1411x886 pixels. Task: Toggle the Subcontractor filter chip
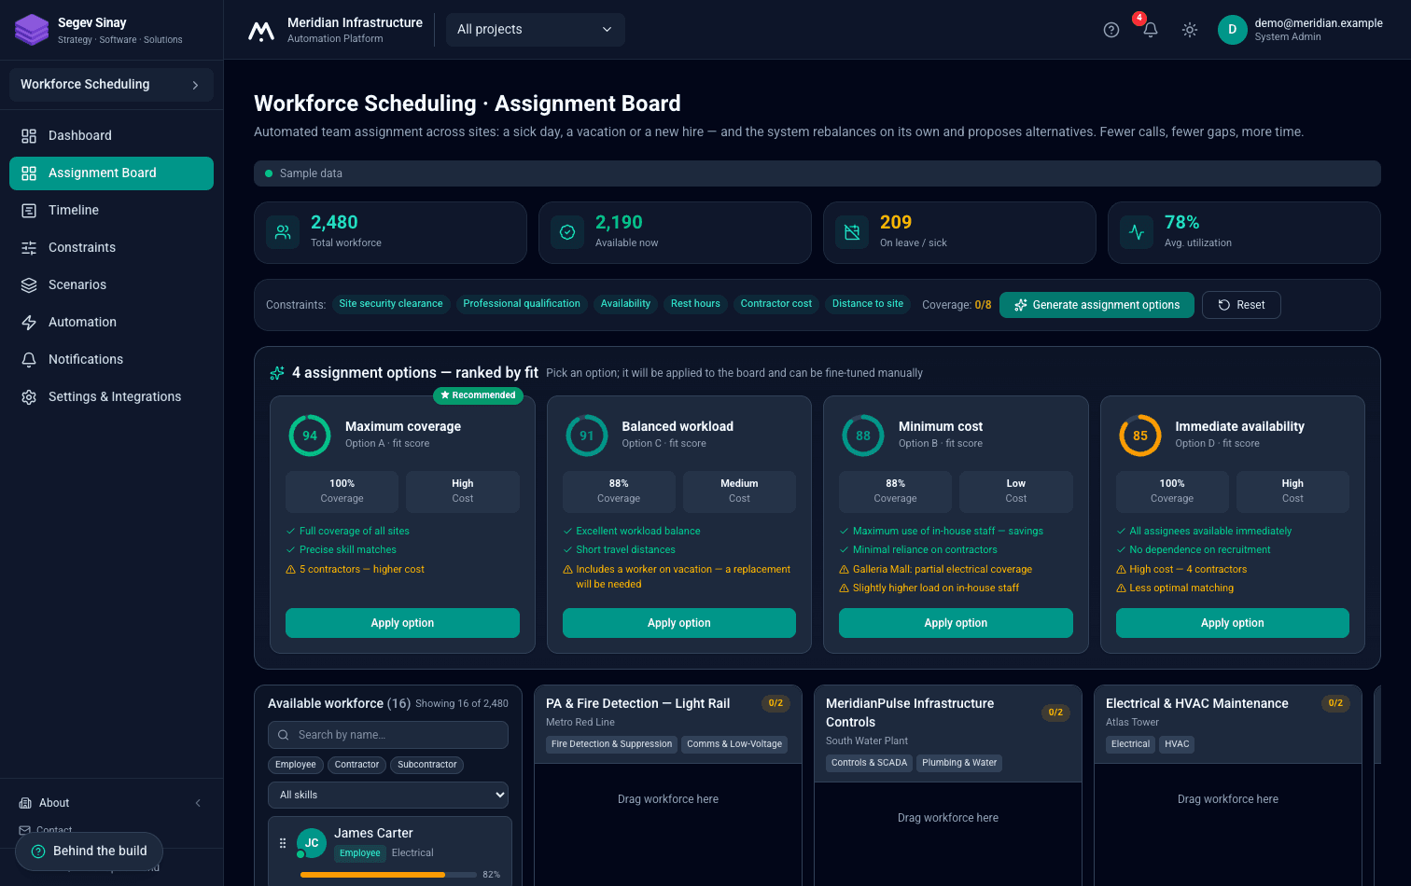(x=427, y=765)
